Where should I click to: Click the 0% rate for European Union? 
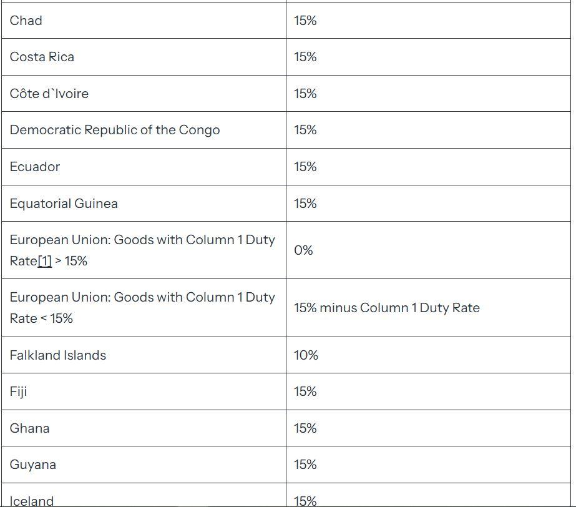(x=303, y=250)
